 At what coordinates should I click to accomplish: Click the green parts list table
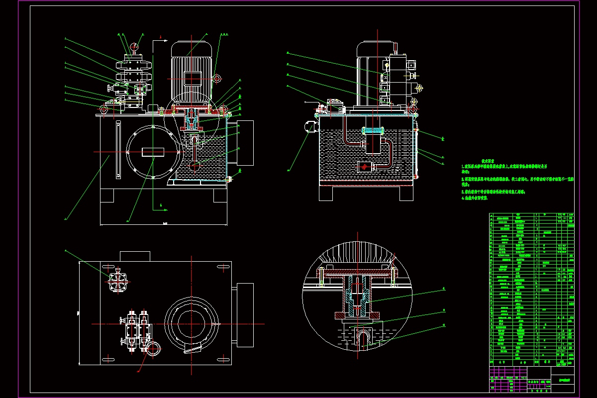click(532, 289)
